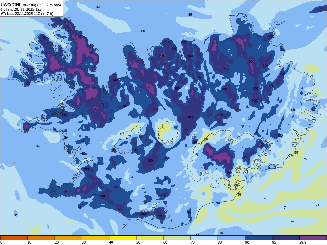Click the 20–30% legend color swatch
This screenshot has height=245, width=327.
(68, 238)
